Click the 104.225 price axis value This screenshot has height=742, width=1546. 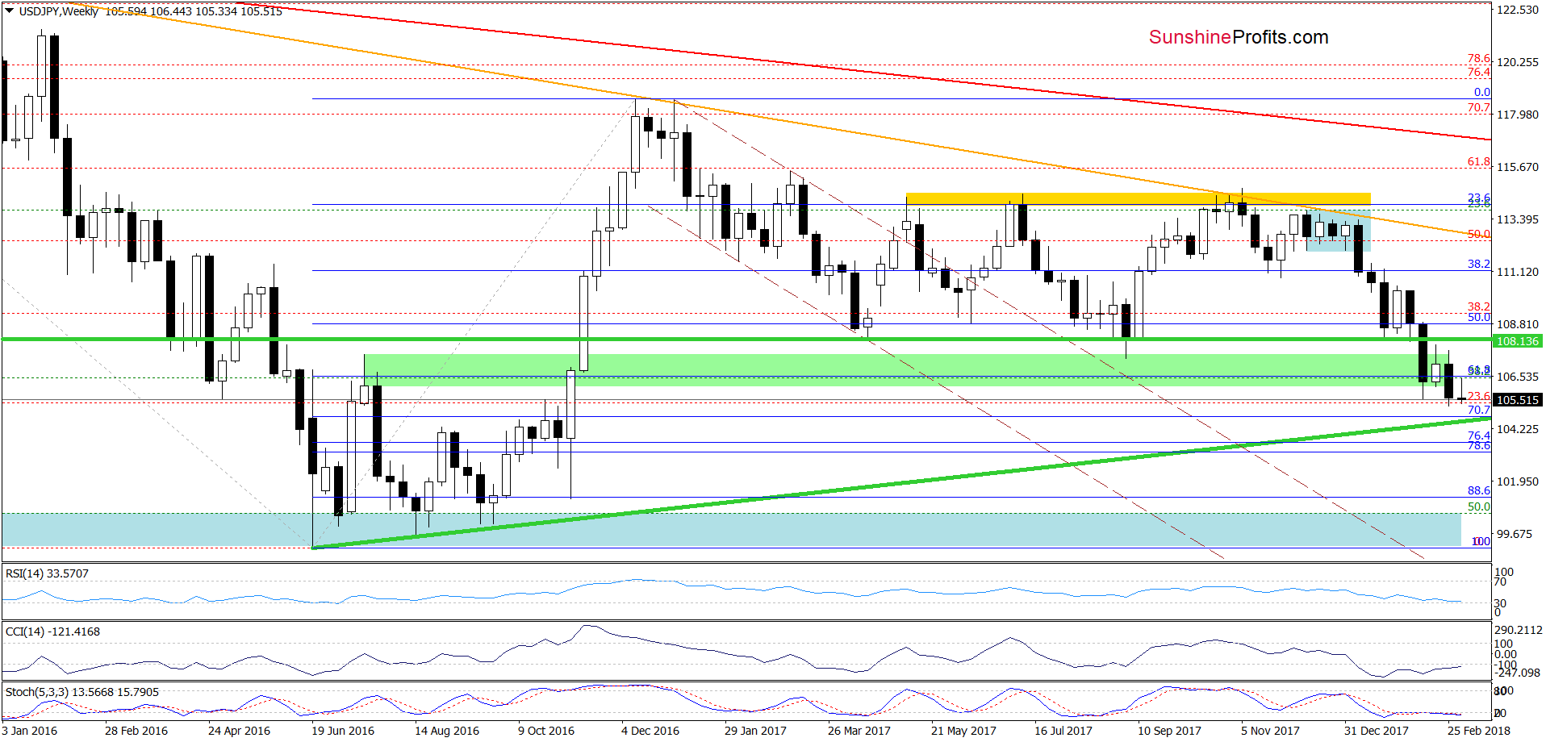point(1518,429)
